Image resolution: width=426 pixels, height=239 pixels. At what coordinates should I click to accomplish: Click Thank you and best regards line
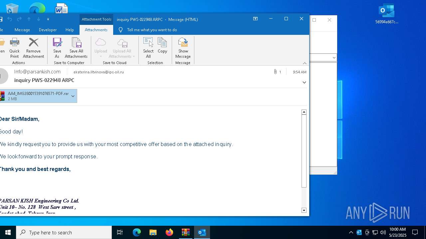click(35, 169)
